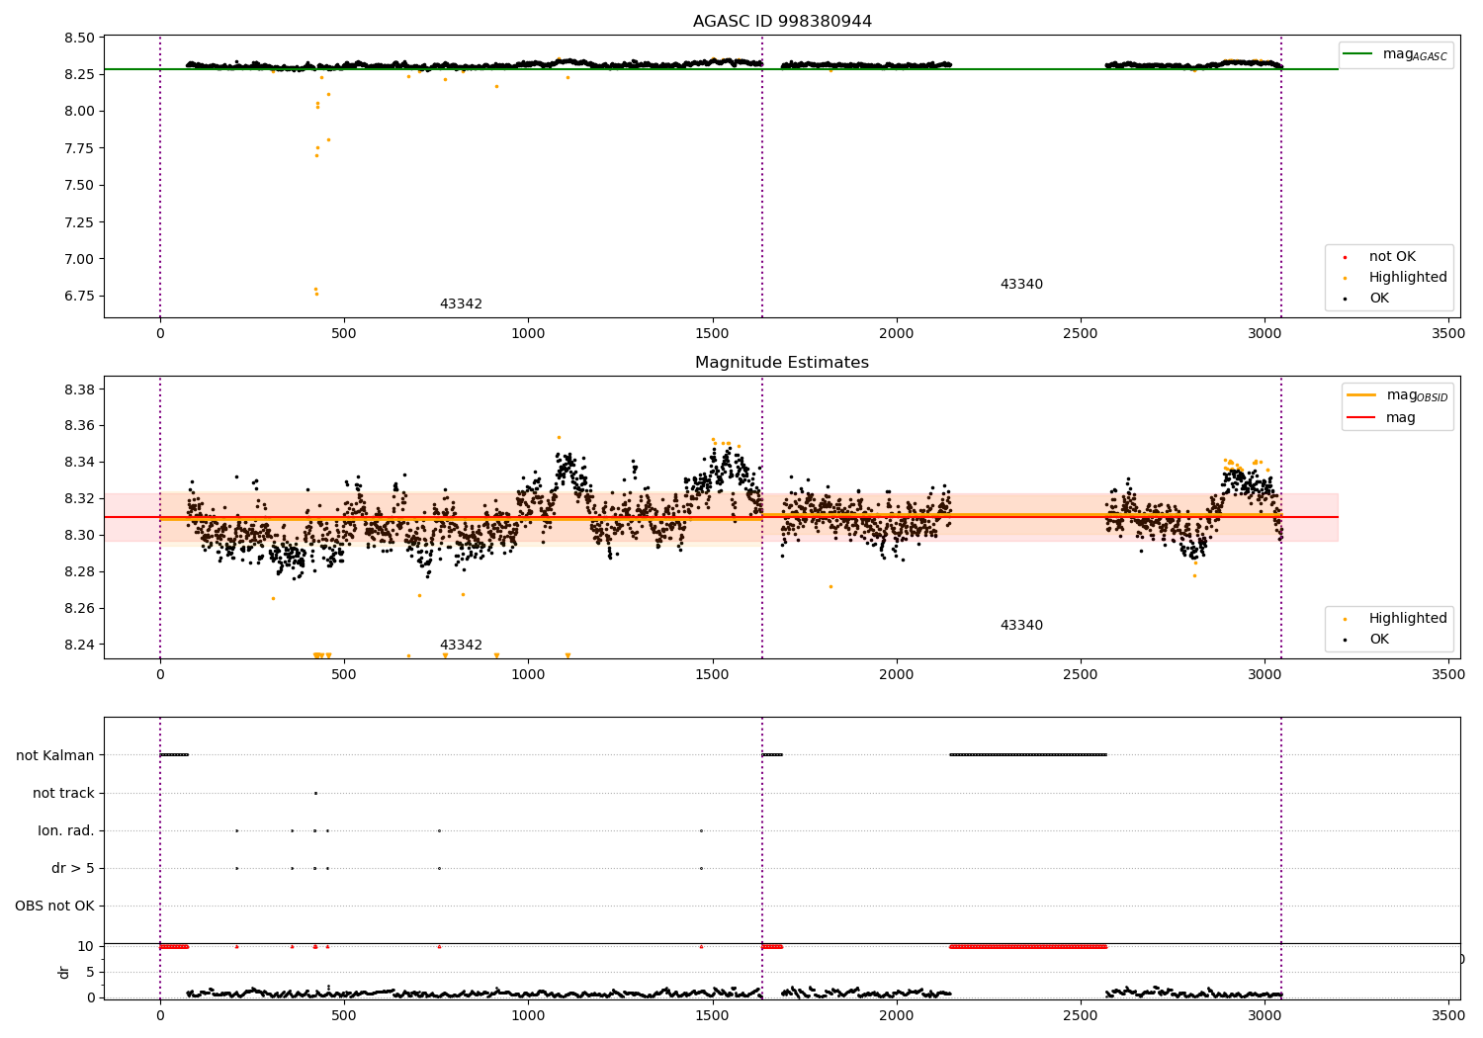Screen dimensions: 1483x1038
Task: Click the Magnitude Estimates title
Action: (x=782, y=363)
